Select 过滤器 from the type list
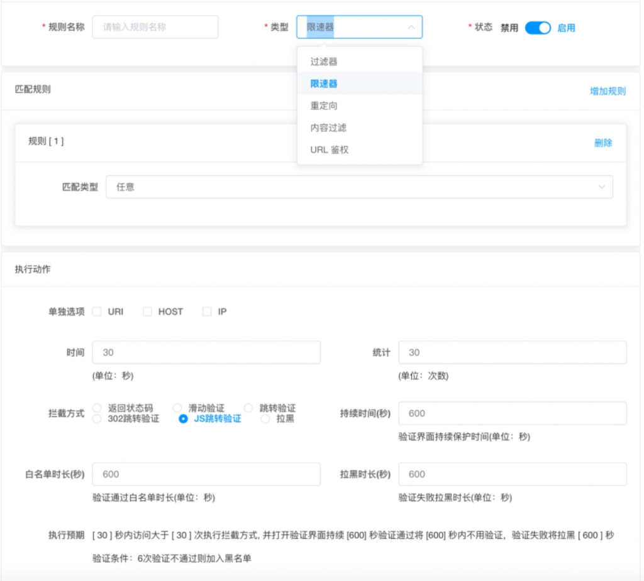Image resolution: width=644 pixels, height=581 pixels. tap(359, 62)
